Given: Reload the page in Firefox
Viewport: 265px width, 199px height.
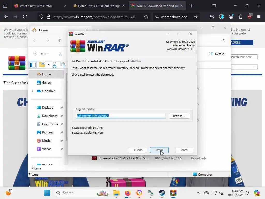Looking at the screenshot, I should pyautogui.click(x=25, y=17).
